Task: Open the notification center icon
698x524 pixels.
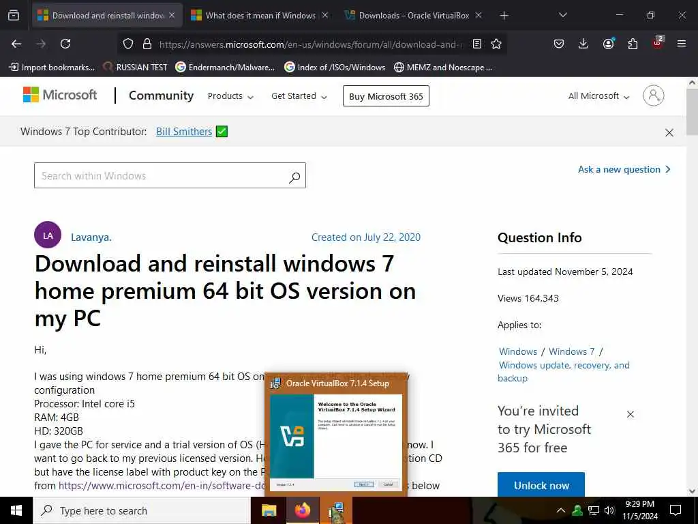Action: point(676,510)
